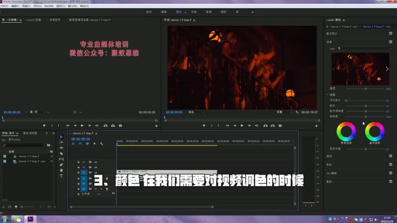The height and width of the screenshot is (223, 397).
Task: Toggle 创意 section checkbox
Action: pyautogui.click(x=390, y=42)
